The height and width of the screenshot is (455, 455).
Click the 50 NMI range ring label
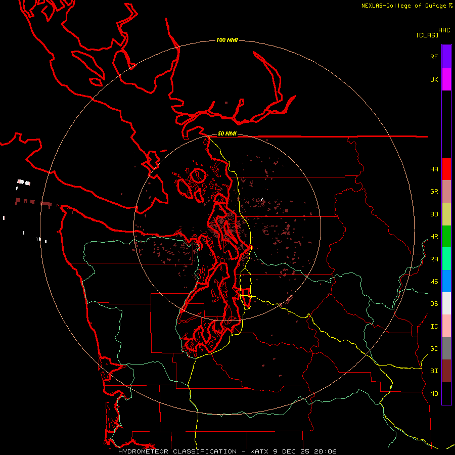point(227,133)
